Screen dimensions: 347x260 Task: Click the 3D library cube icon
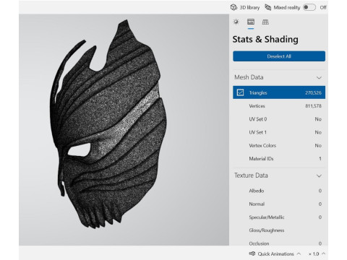234,7
